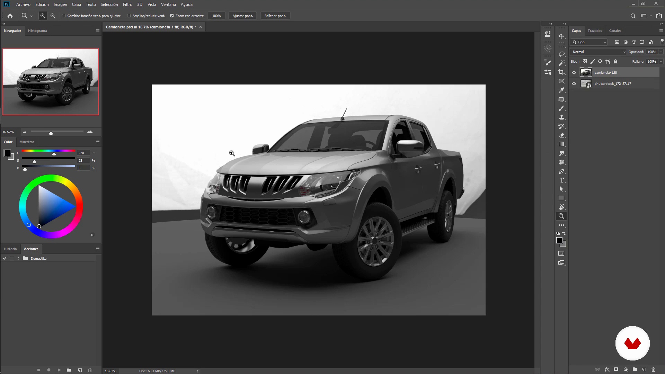Select the Crop tool
Screen dimensions: 665x374
click(561, 72)
